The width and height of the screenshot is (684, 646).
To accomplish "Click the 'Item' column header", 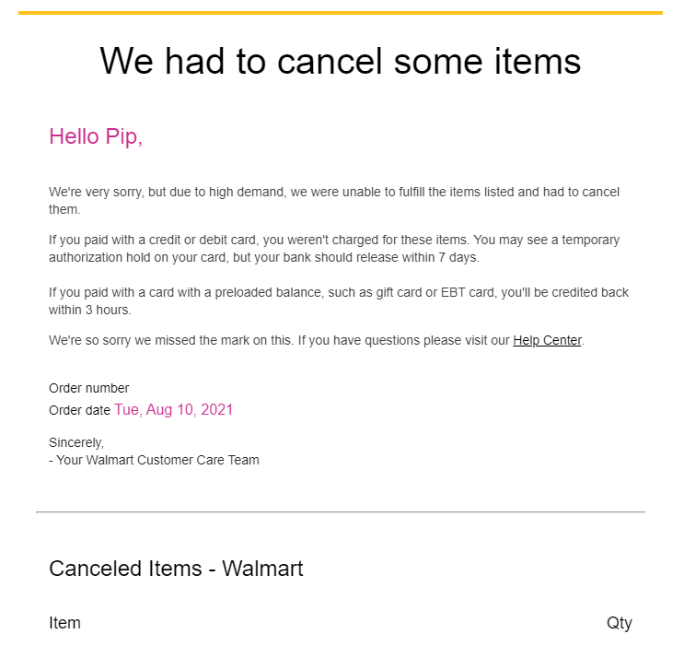I will [x=65, y=623].
